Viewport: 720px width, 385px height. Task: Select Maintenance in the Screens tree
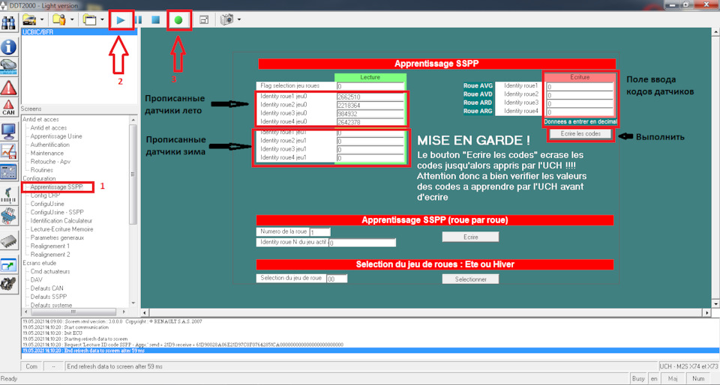[47, 153]
